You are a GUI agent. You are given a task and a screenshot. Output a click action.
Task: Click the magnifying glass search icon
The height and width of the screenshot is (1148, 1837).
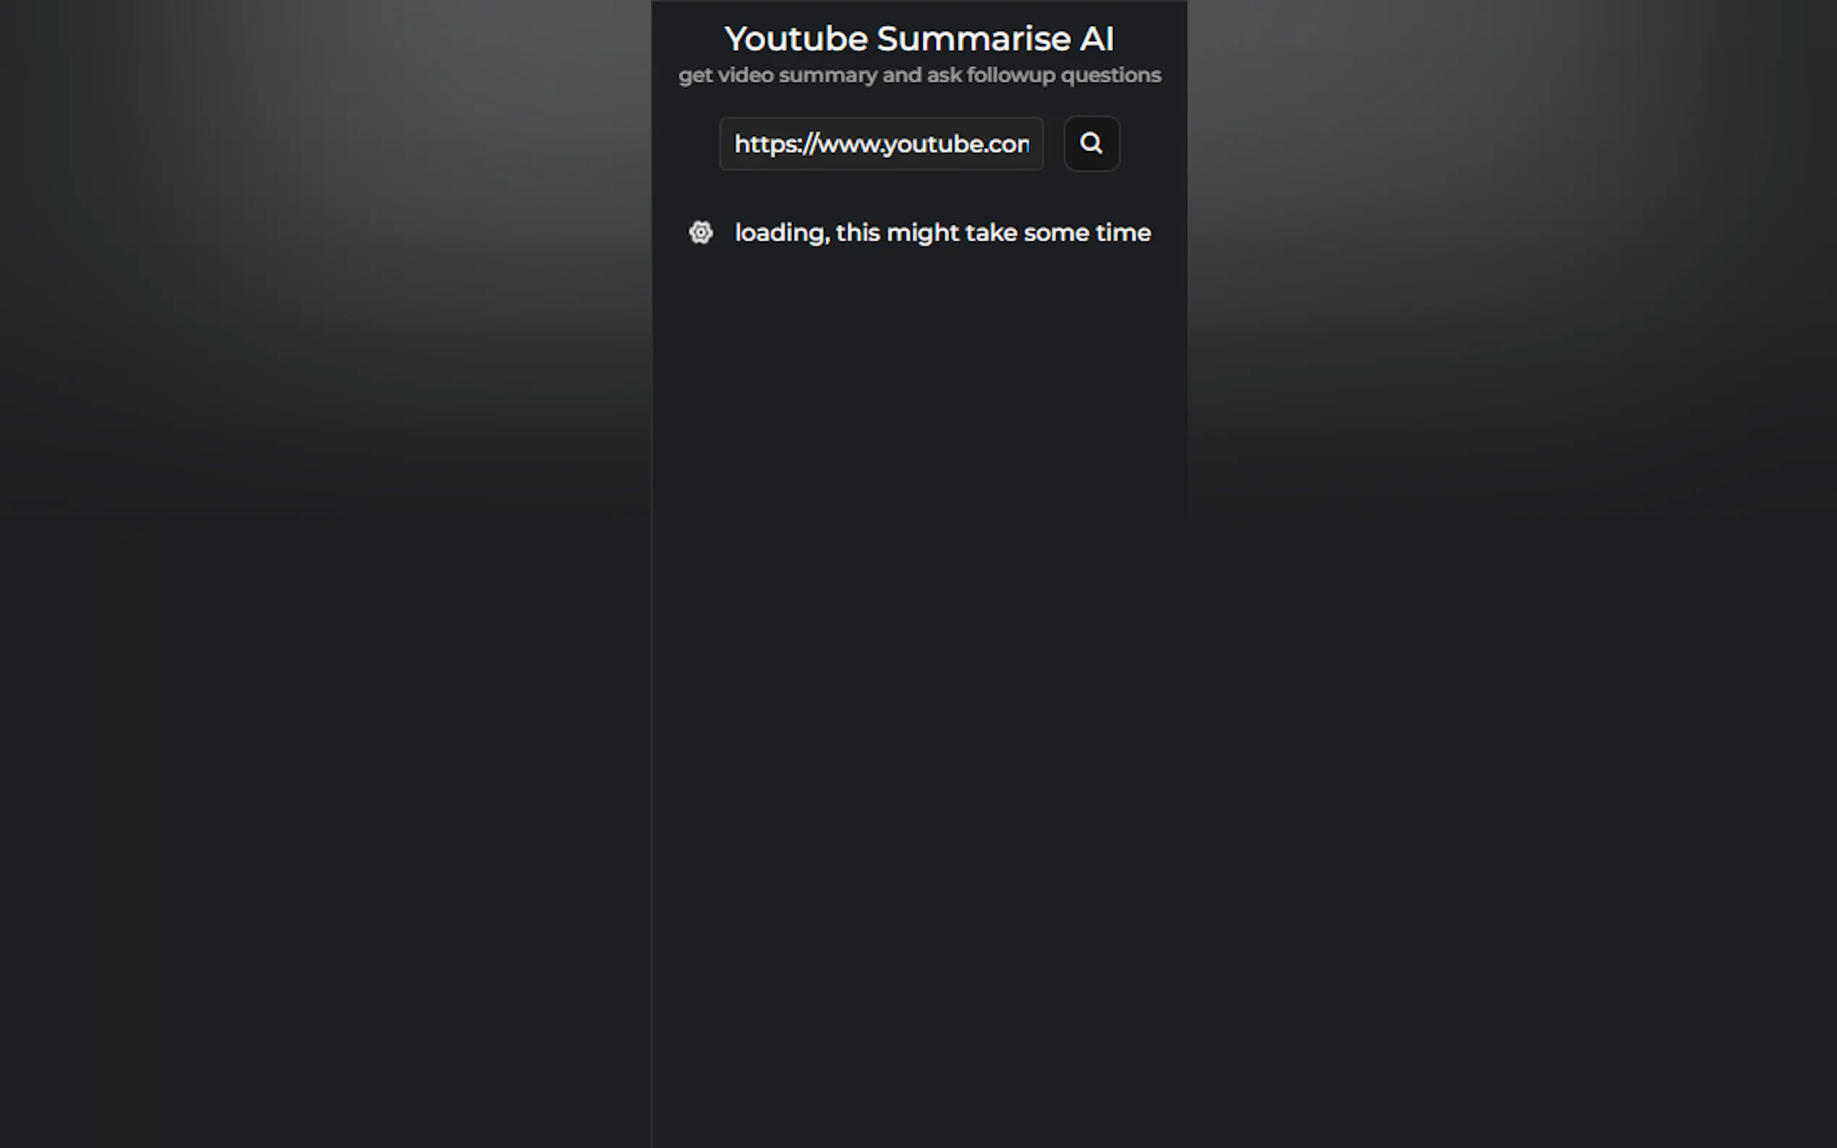coord(1091,143)
